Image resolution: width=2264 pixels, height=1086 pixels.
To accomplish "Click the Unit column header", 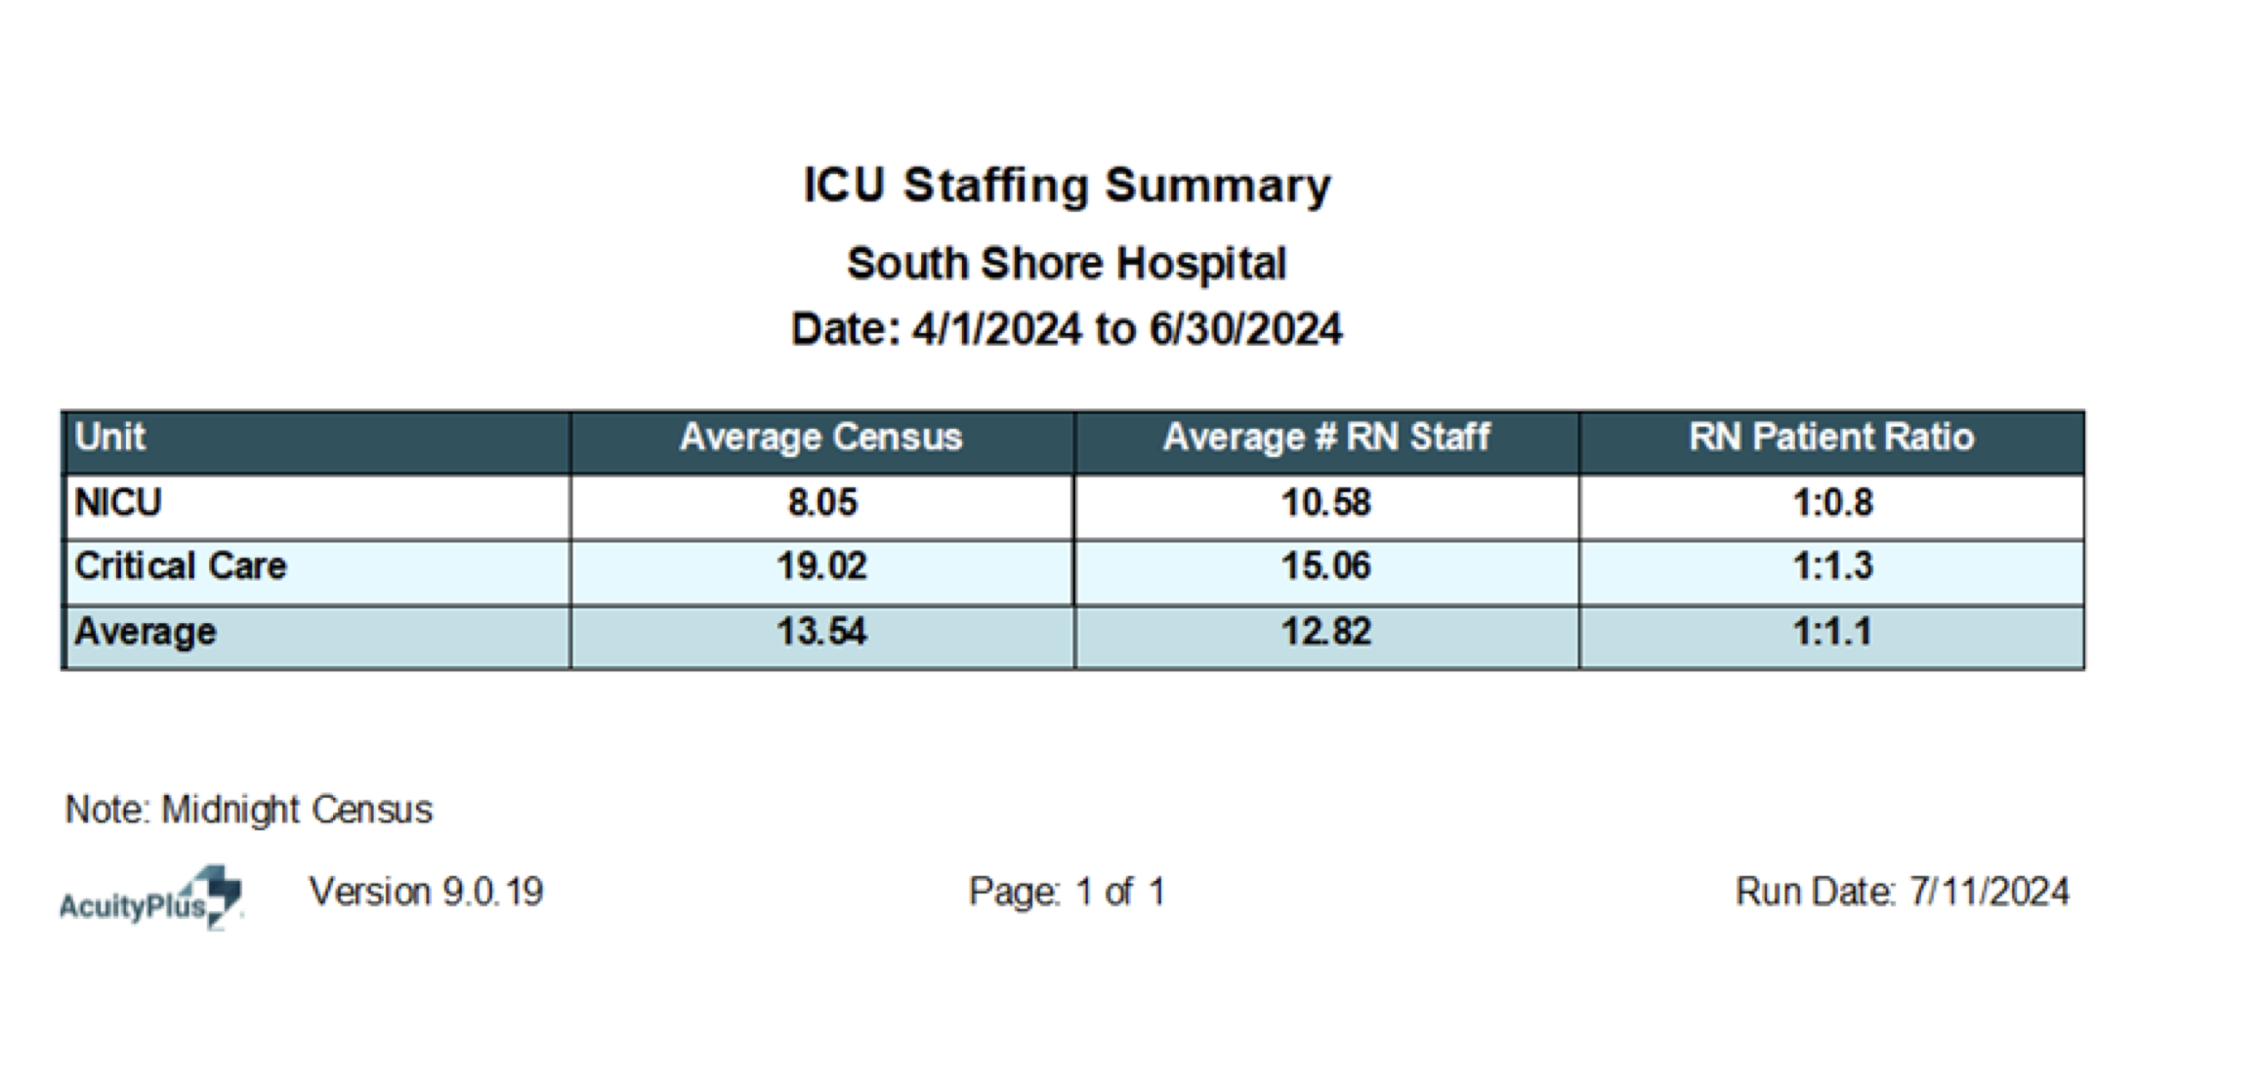I will pyautogui.click(x=110, y=437).
